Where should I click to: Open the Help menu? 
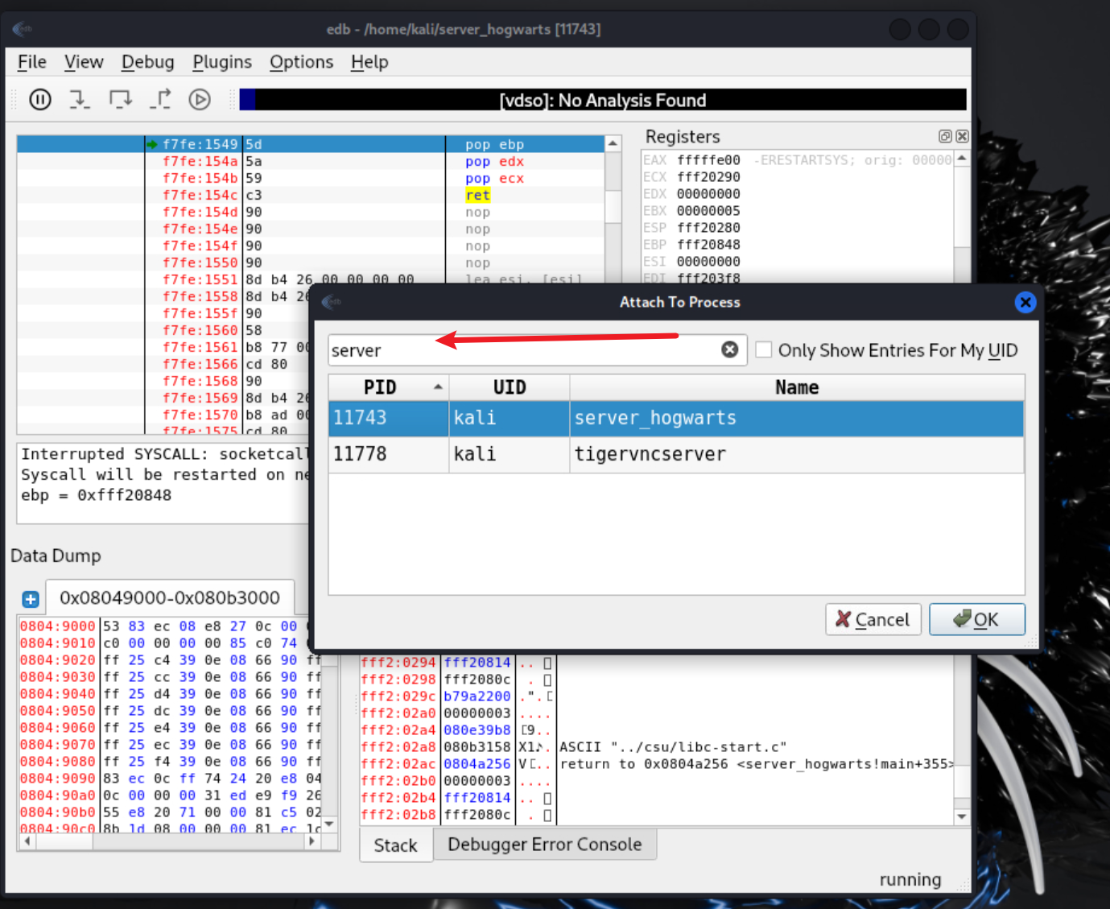(369, 62)
